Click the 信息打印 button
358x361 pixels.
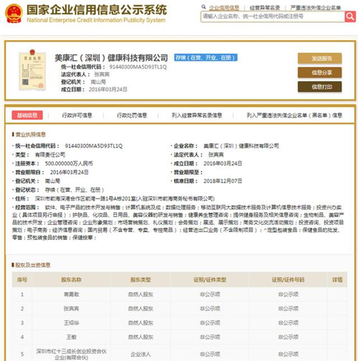pos(319,87)
